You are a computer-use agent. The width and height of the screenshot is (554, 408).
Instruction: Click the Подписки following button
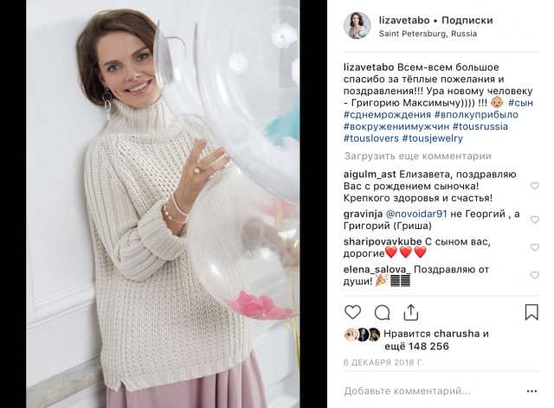(x=467, y=21)
